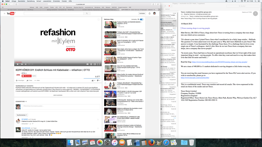The image size is (262, 147).
Task: Open Wayback Machine bookmark
Action: [x=78, y=7]
